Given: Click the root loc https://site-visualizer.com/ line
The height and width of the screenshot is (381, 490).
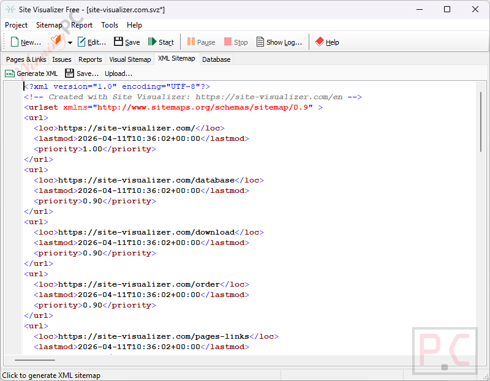Looking at the screenshot, I should click(129, 128).
